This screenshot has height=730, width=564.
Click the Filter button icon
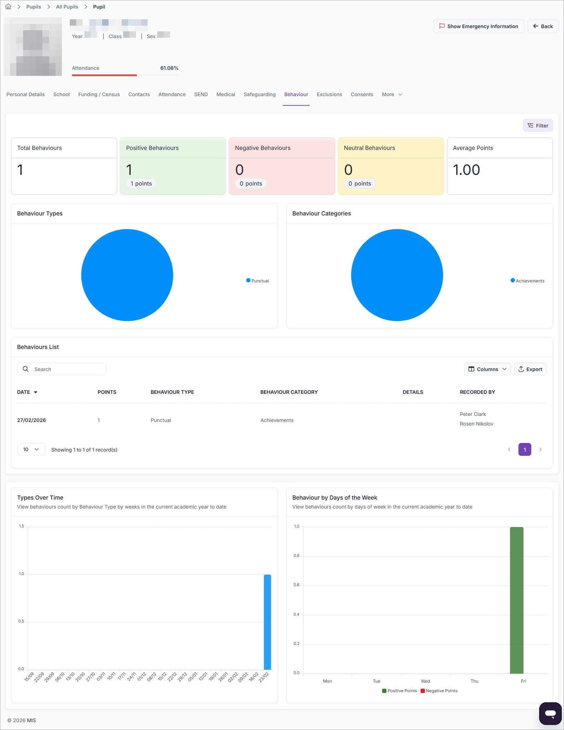click(x=531, y=125)
